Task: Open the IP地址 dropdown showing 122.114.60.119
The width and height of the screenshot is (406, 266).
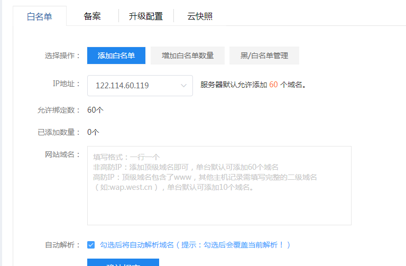Action: 140,85
